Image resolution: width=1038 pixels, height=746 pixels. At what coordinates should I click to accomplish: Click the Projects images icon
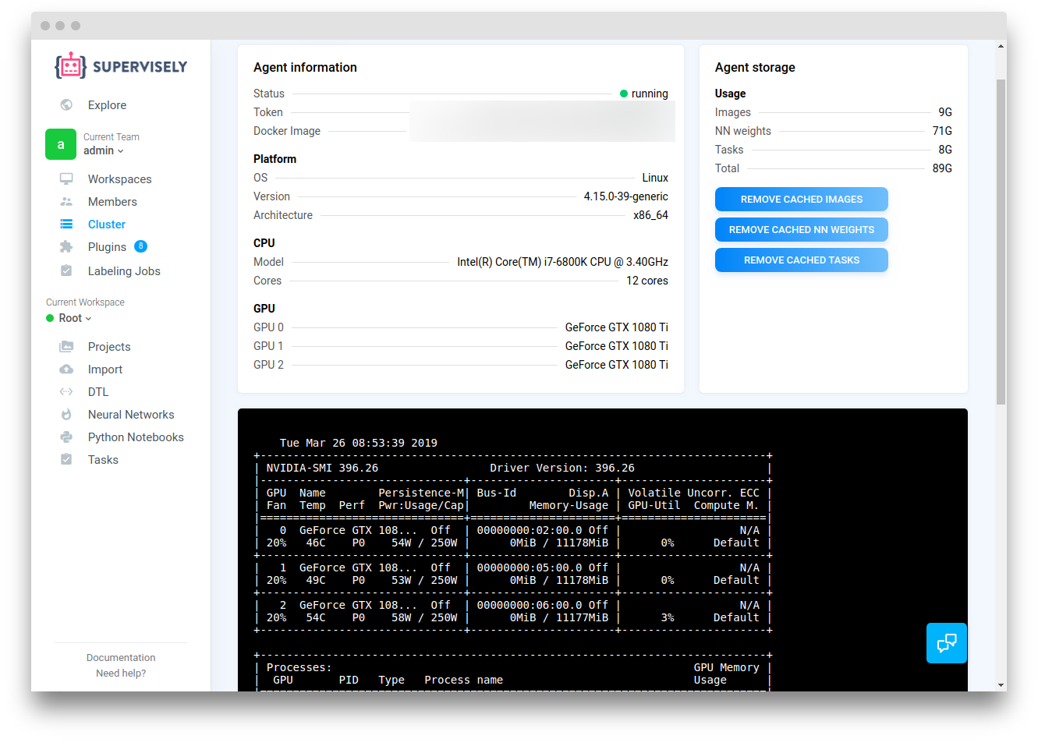[x=66, y=347]
